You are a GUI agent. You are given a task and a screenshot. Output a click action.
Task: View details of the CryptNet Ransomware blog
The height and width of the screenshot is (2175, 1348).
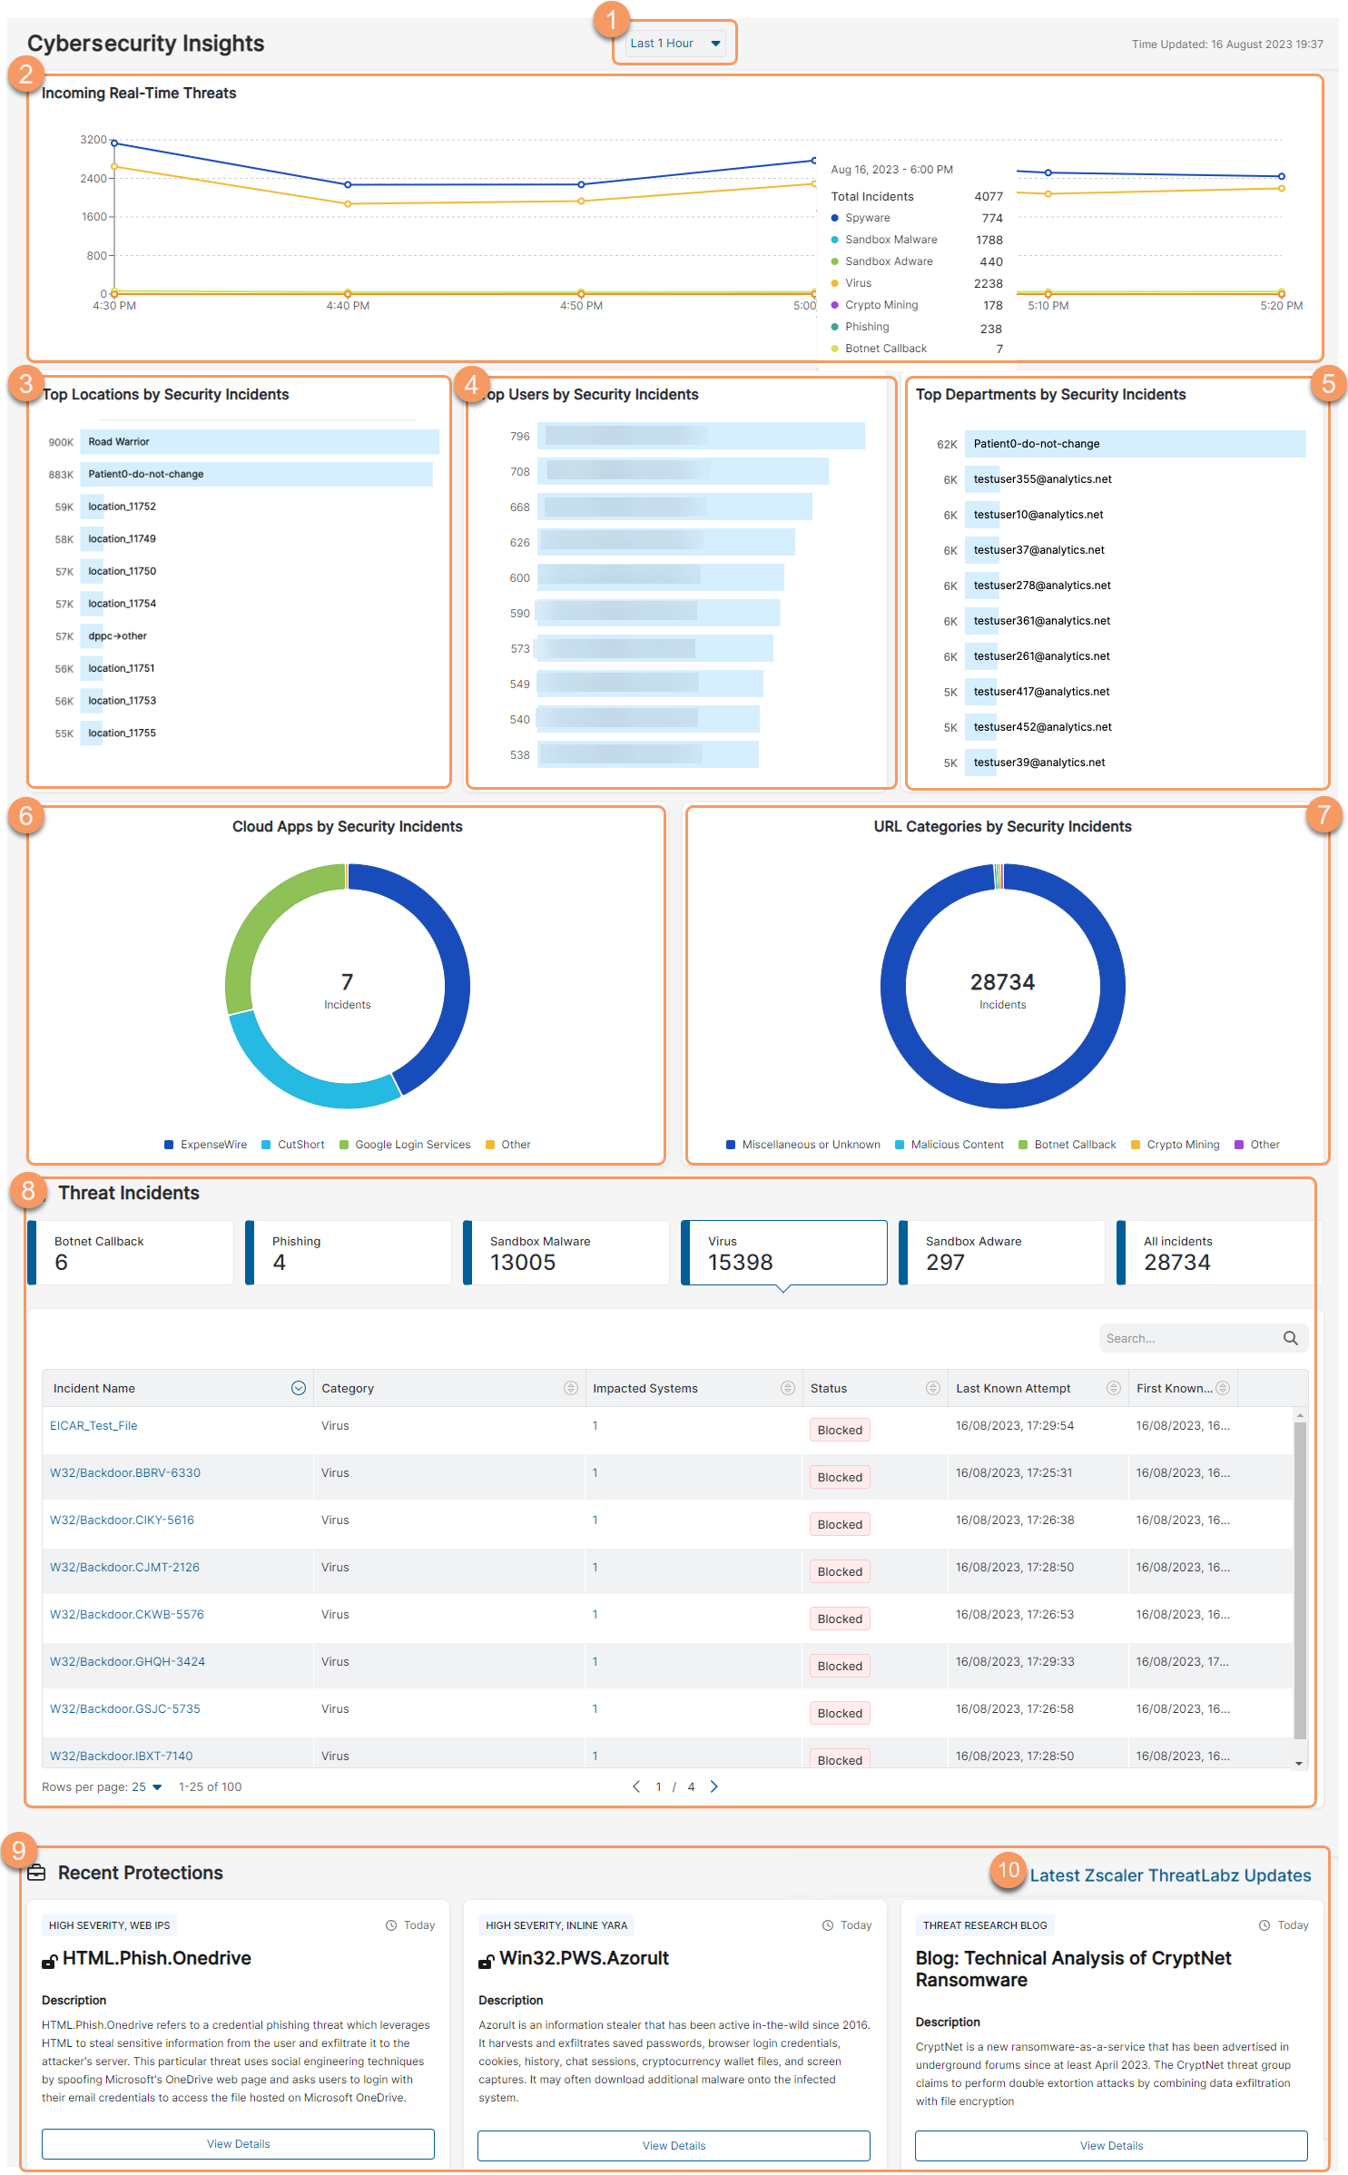(1111, 2146)
